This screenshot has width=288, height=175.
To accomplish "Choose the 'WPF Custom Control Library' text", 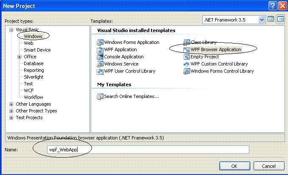I will point(219,64).
